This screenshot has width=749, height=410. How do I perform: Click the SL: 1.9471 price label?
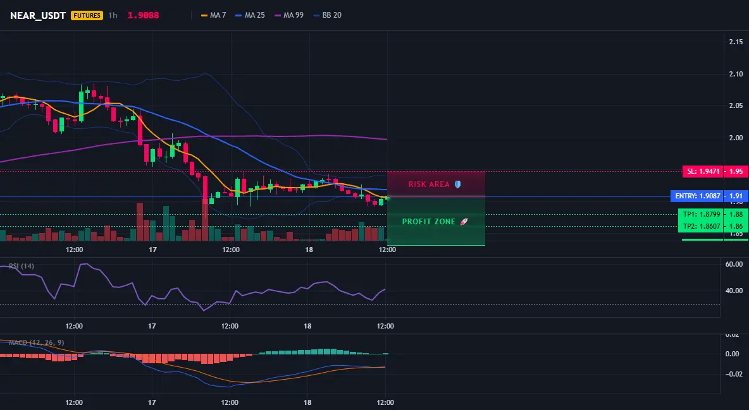(x=703, y=171)
